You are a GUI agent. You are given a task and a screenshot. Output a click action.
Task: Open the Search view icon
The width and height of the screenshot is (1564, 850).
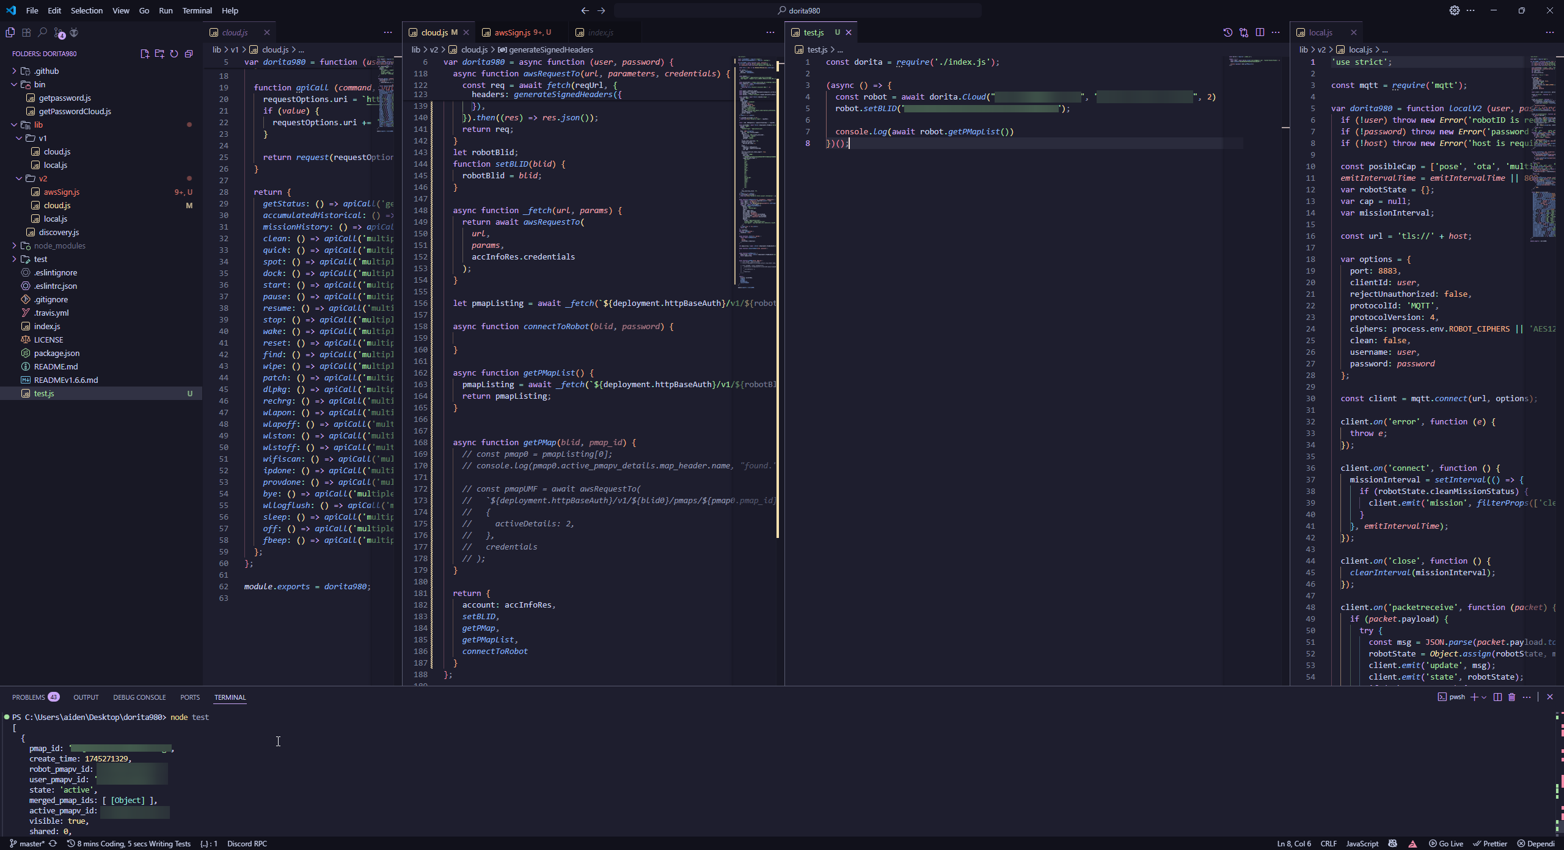(42, 32)
